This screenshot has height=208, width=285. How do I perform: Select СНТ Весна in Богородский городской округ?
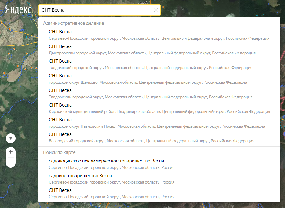click(x=159, y=138)
